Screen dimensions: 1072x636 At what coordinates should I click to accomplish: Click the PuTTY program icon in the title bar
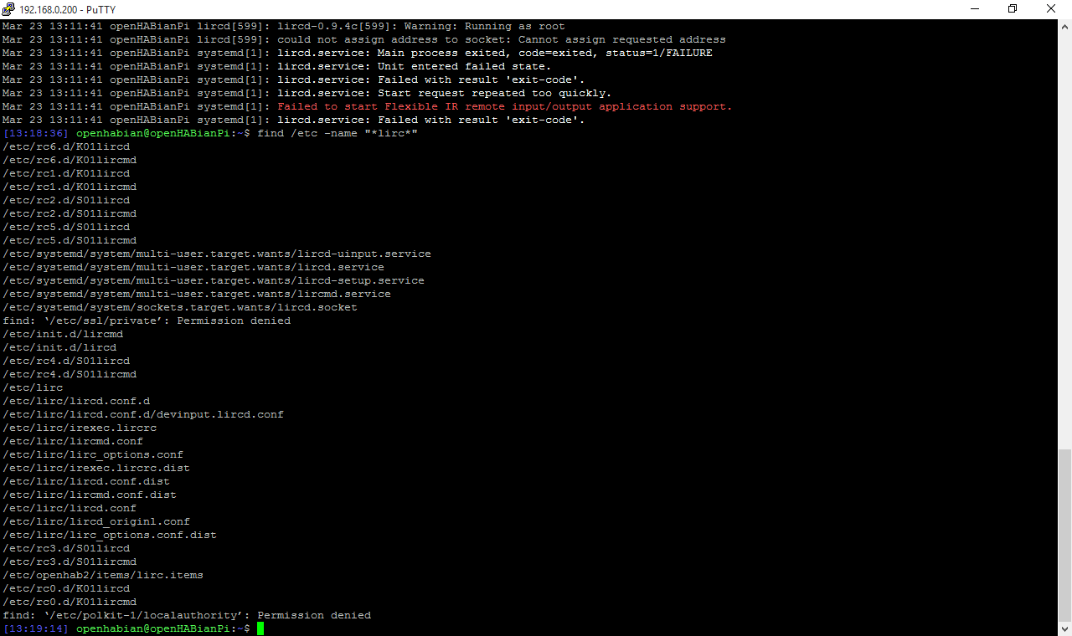[x=8, y=9]
